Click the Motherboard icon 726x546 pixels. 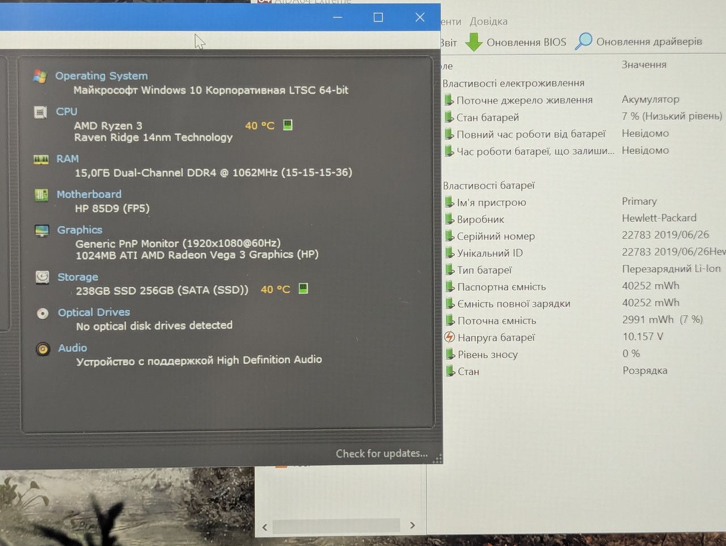pyautogui.click(x=41, y=195)
